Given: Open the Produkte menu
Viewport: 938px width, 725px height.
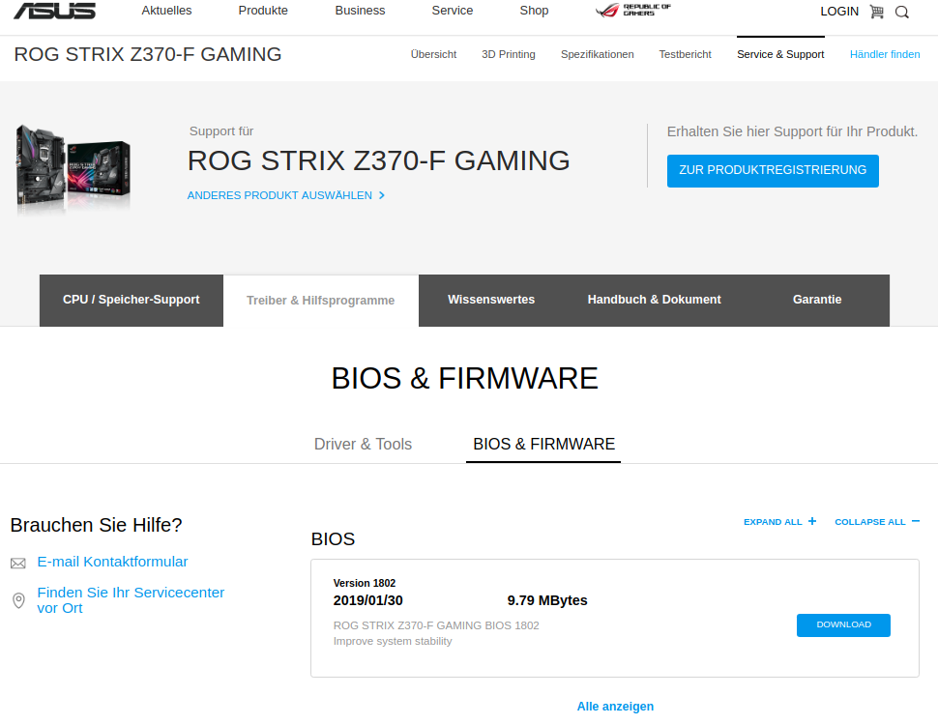Looking at the screenshot, I should 263,11.
